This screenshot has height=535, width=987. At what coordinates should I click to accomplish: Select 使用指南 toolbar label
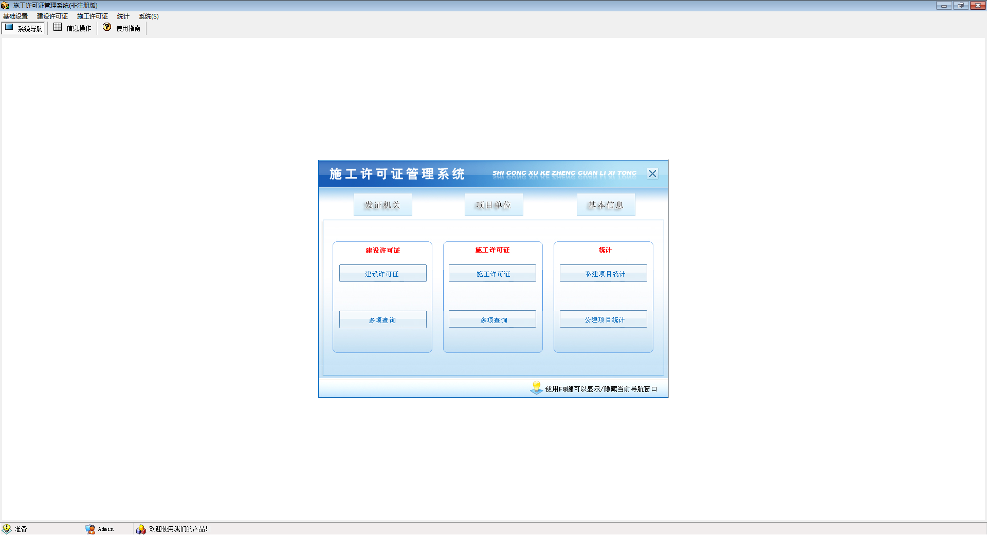(x=129, y=28)
